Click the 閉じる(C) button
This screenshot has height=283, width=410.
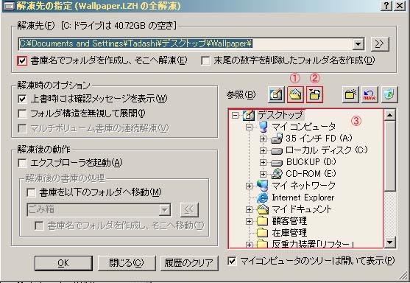point(127,263)
